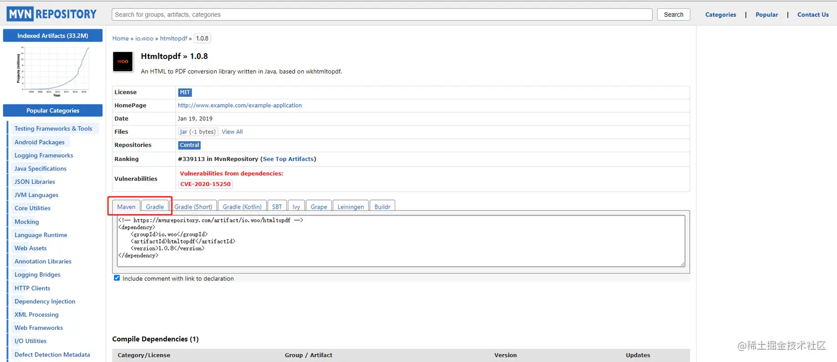Open the Indexed Artifacts growth chart
The image size is (837, 362).
(53, 72)
